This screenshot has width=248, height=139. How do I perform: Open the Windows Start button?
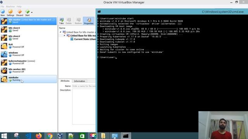tap(4, 136)
